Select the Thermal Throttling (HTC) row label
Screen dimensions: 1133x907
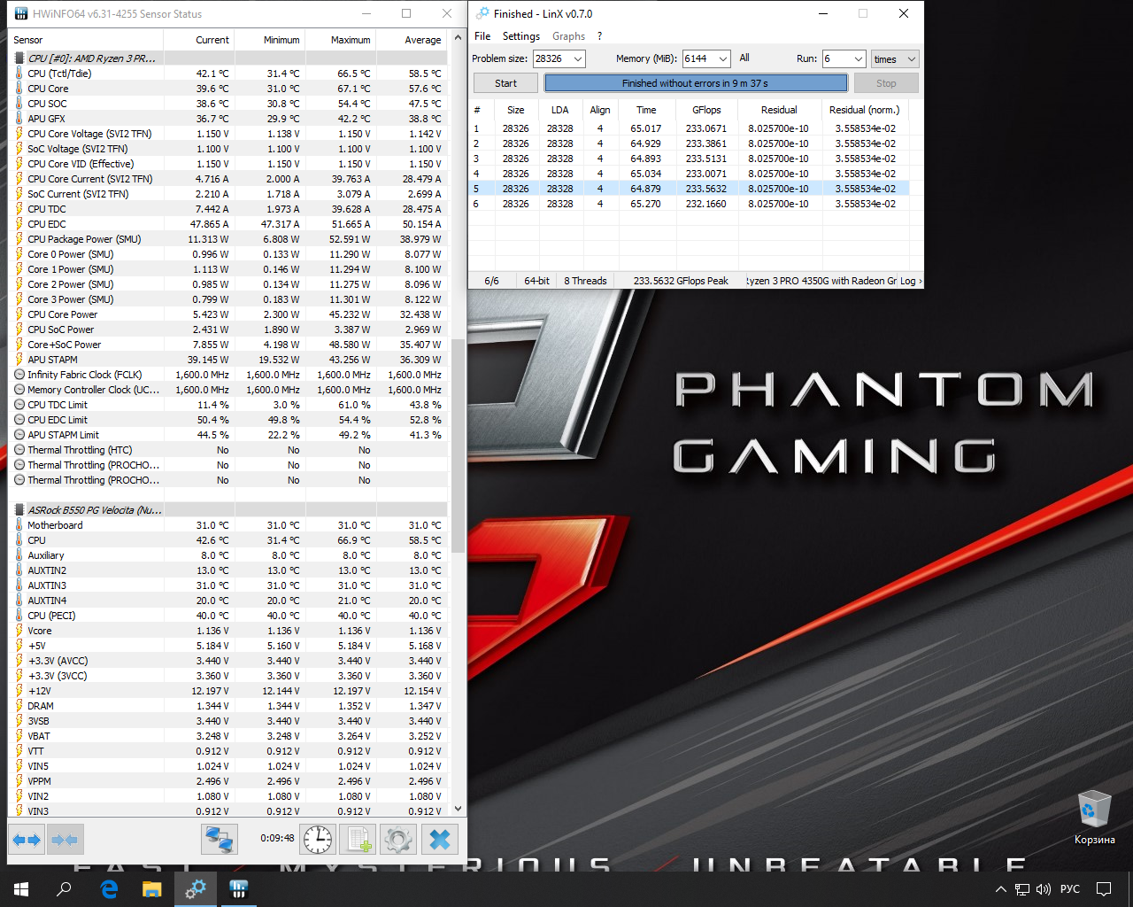pos(80,450)
